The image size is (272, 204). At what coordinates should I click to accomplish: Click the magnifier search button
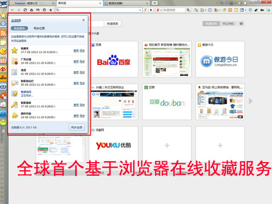[x=188, y=10]
